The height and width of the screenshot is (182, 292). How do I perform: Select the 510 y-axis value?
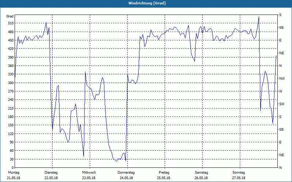(11, 23)
